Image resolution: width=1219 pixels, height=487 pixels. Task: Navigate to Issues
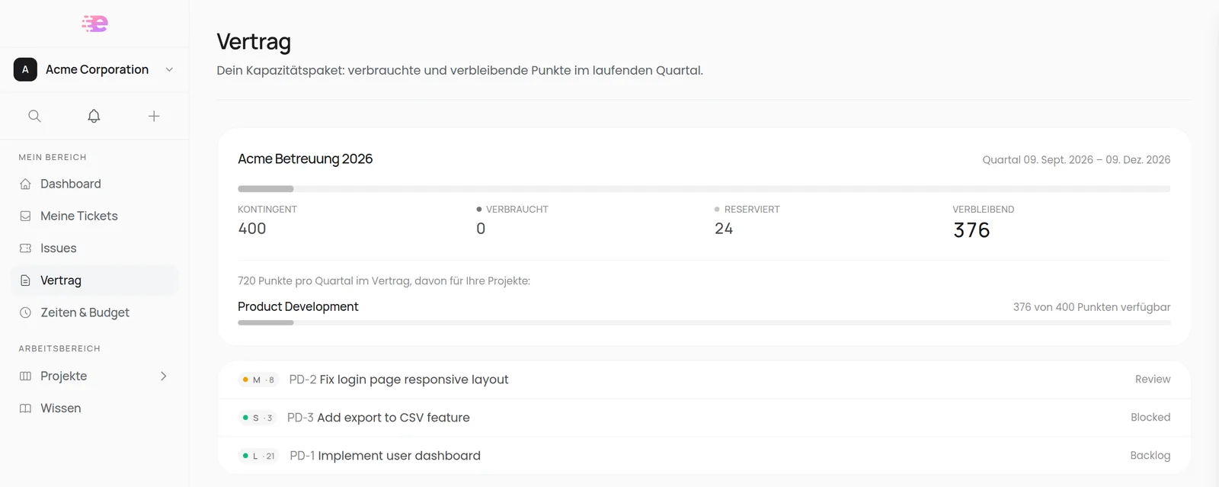coord(94,248)
